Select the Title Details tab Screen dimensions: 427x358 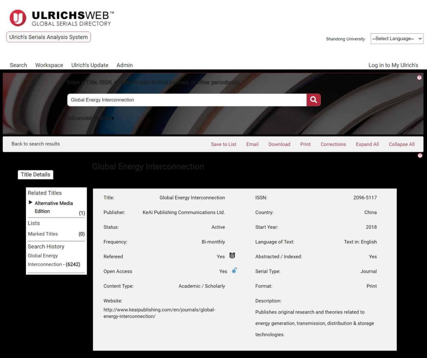[35, 175]
